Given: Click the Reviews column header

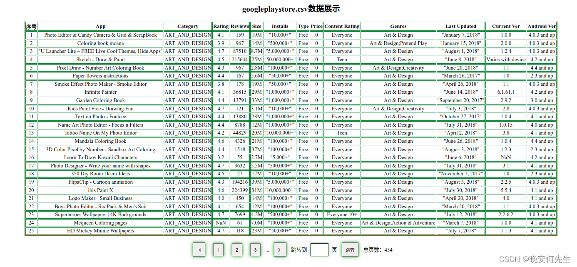Looking at the screenshot, I should coord(240,27).
